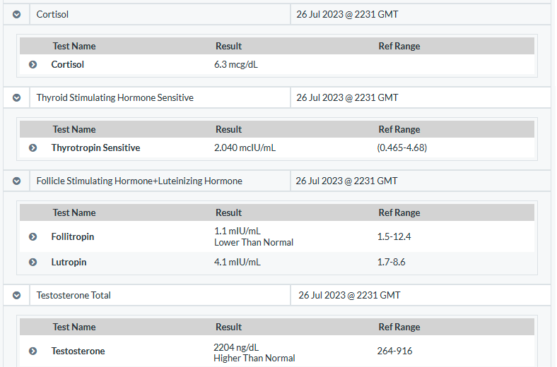Click the Testosterone result 2204 ng/dL

236,347
